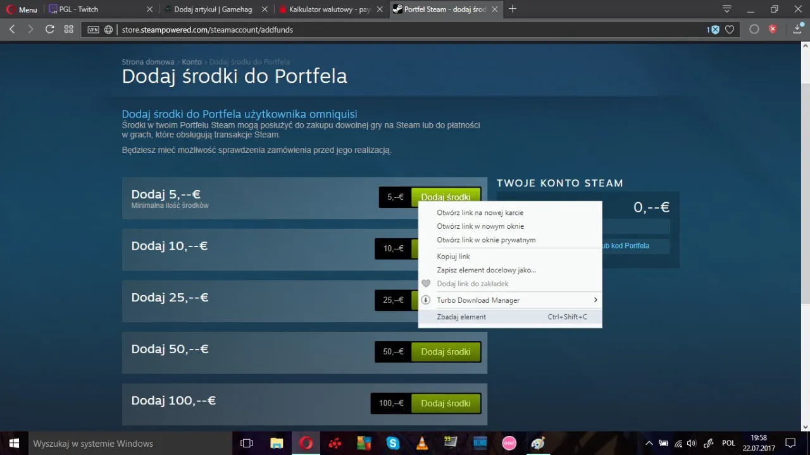Click Dodaj środki button for 100 euro

(445, 403)
